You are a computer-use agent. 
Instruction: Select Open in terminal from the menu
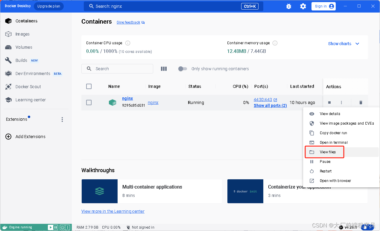(x=334, y=142)
